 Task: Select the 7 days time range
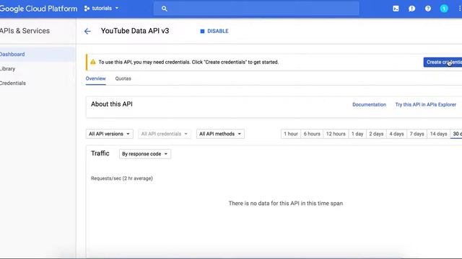tap(417, 134)
